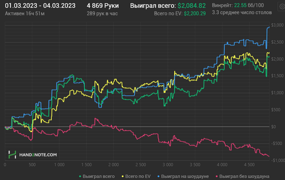Click the '500' x-axis label
Viewport: 285px width, 180px height.
coord(32,165)
